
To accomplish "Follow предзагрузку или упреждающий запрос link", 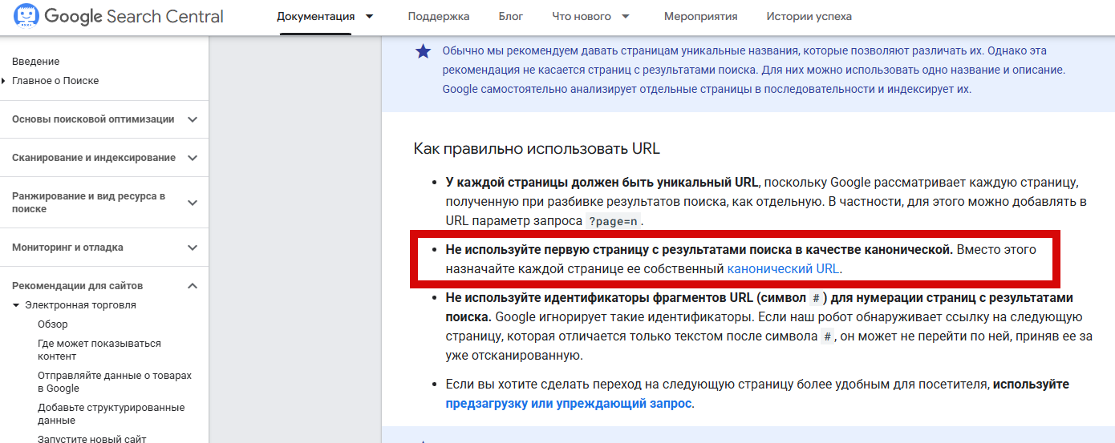I will [x=569, y=404].
